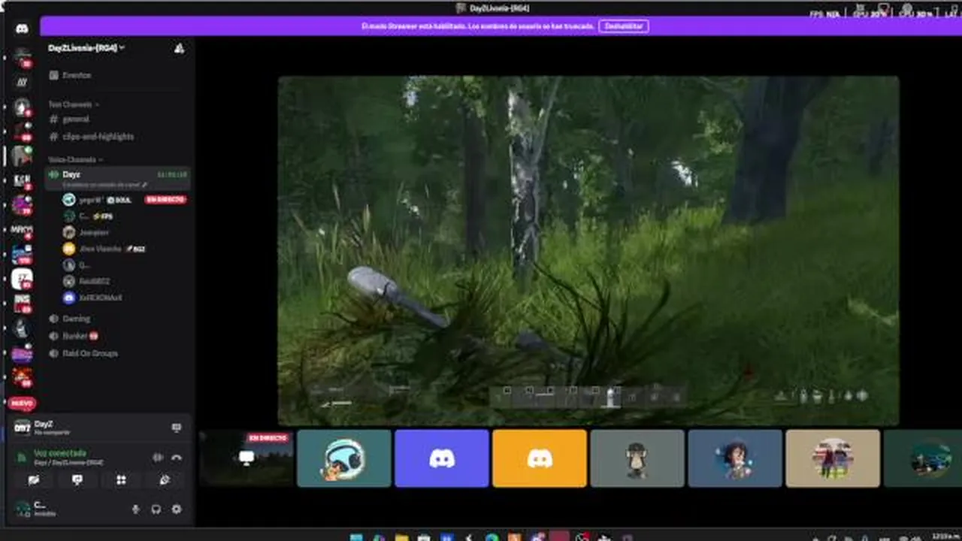Join the Gaming voice channel

[76, 319]
